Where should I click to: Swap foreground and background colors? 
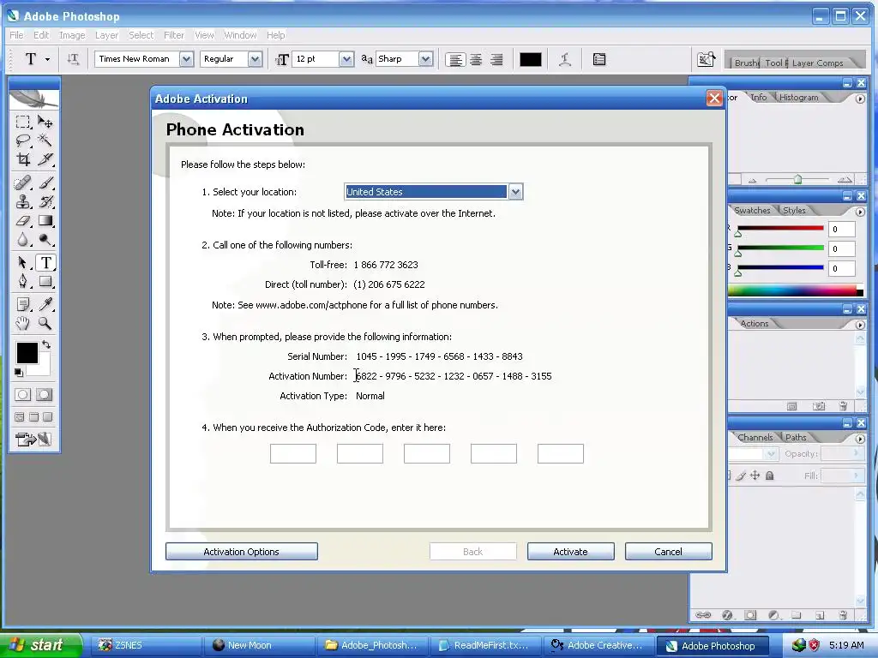46,344
